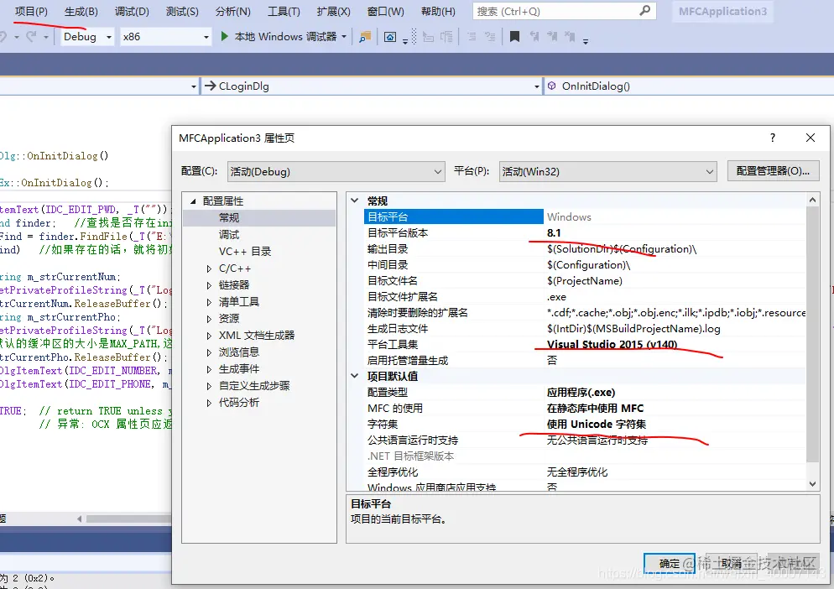Viewport: 834px width, 589px height.
Task: Select 调试 in the property tree
Action: click(229, 235)
